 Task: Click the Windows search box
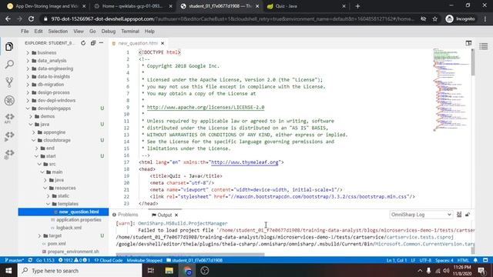click(80, 270)
